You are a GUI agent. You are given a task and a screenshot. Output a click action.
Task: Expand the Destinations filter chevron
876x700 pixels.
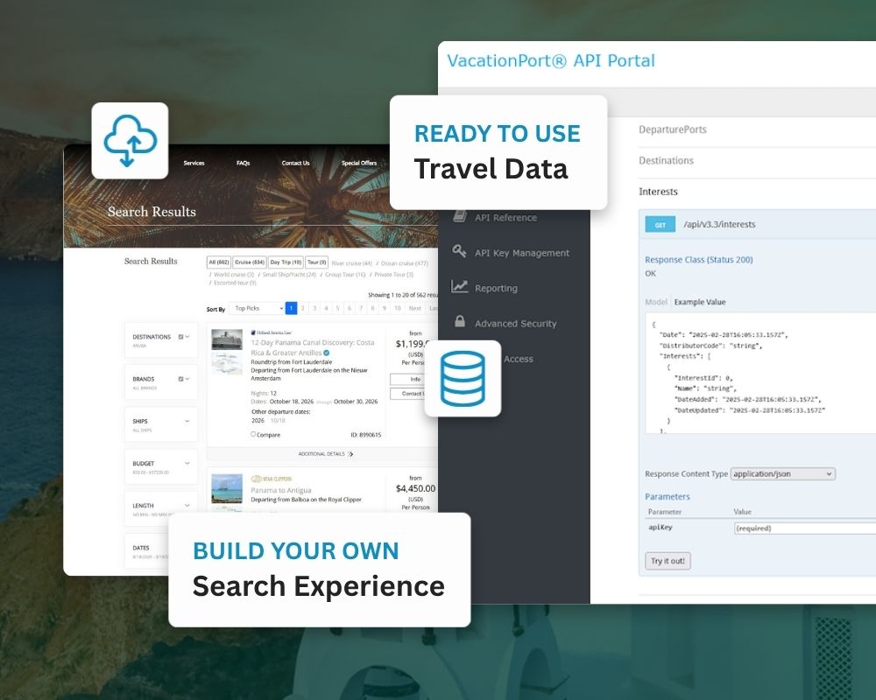click(x=187, y=337)
